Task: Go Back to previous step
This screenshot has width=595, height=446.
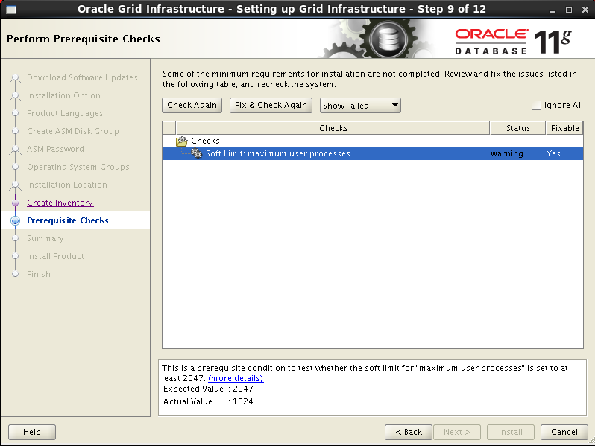Action: pos(409,432)
